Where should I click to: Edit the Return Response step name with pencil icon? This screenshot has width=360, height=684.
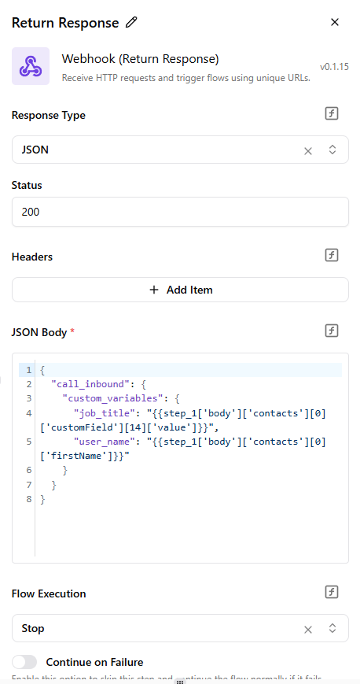[131, 22]
